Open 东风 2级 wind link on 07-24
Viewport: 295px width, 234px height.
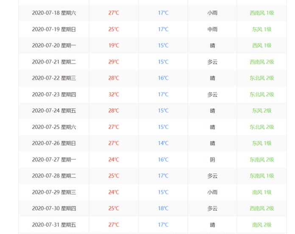click(x=262, y=110)
